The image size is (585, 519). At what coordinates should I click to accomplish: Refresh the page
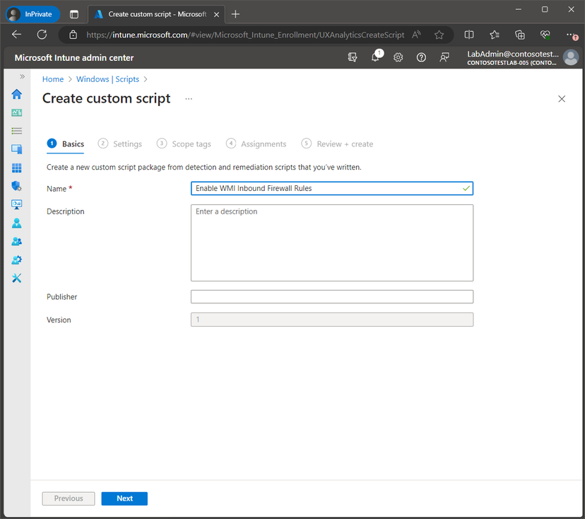[42, 35]
